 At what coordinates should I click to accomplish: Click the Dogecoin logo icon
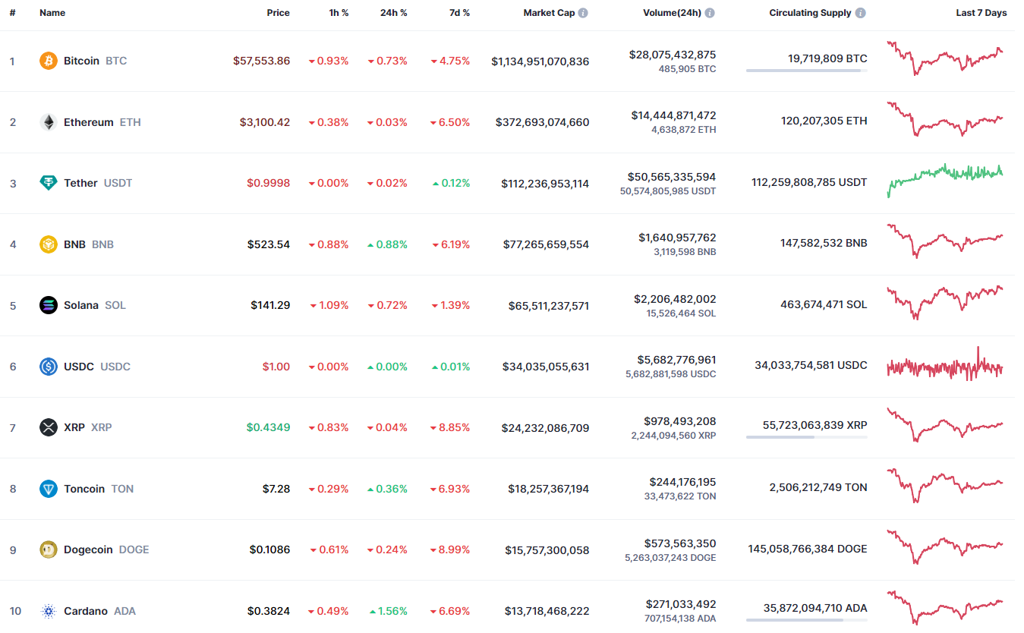pyautogui.click(x=49, y=550)
